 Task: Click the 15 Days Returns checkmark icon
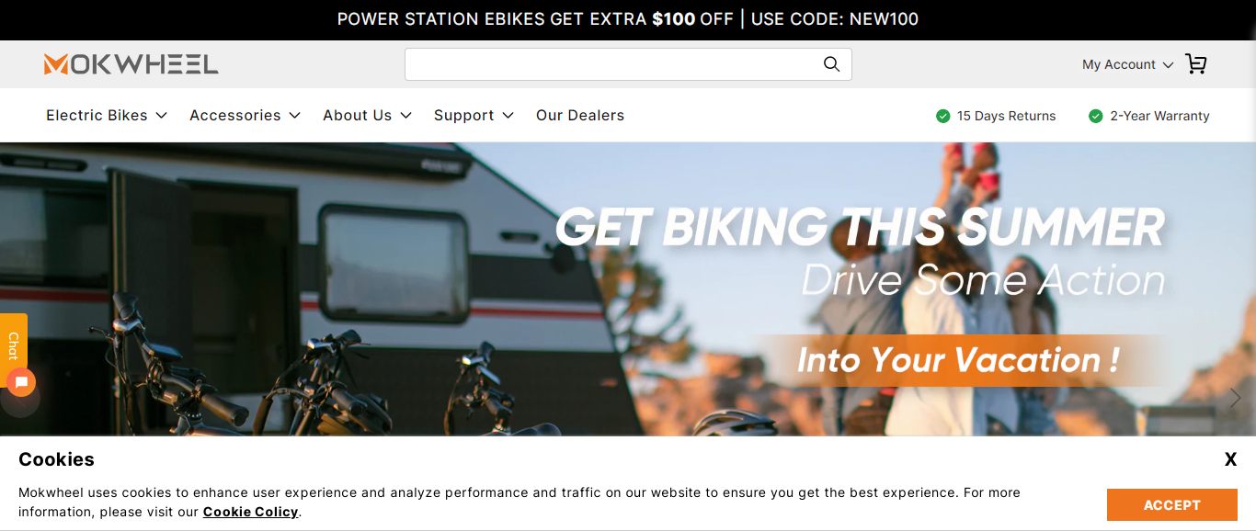coord(942,116)
